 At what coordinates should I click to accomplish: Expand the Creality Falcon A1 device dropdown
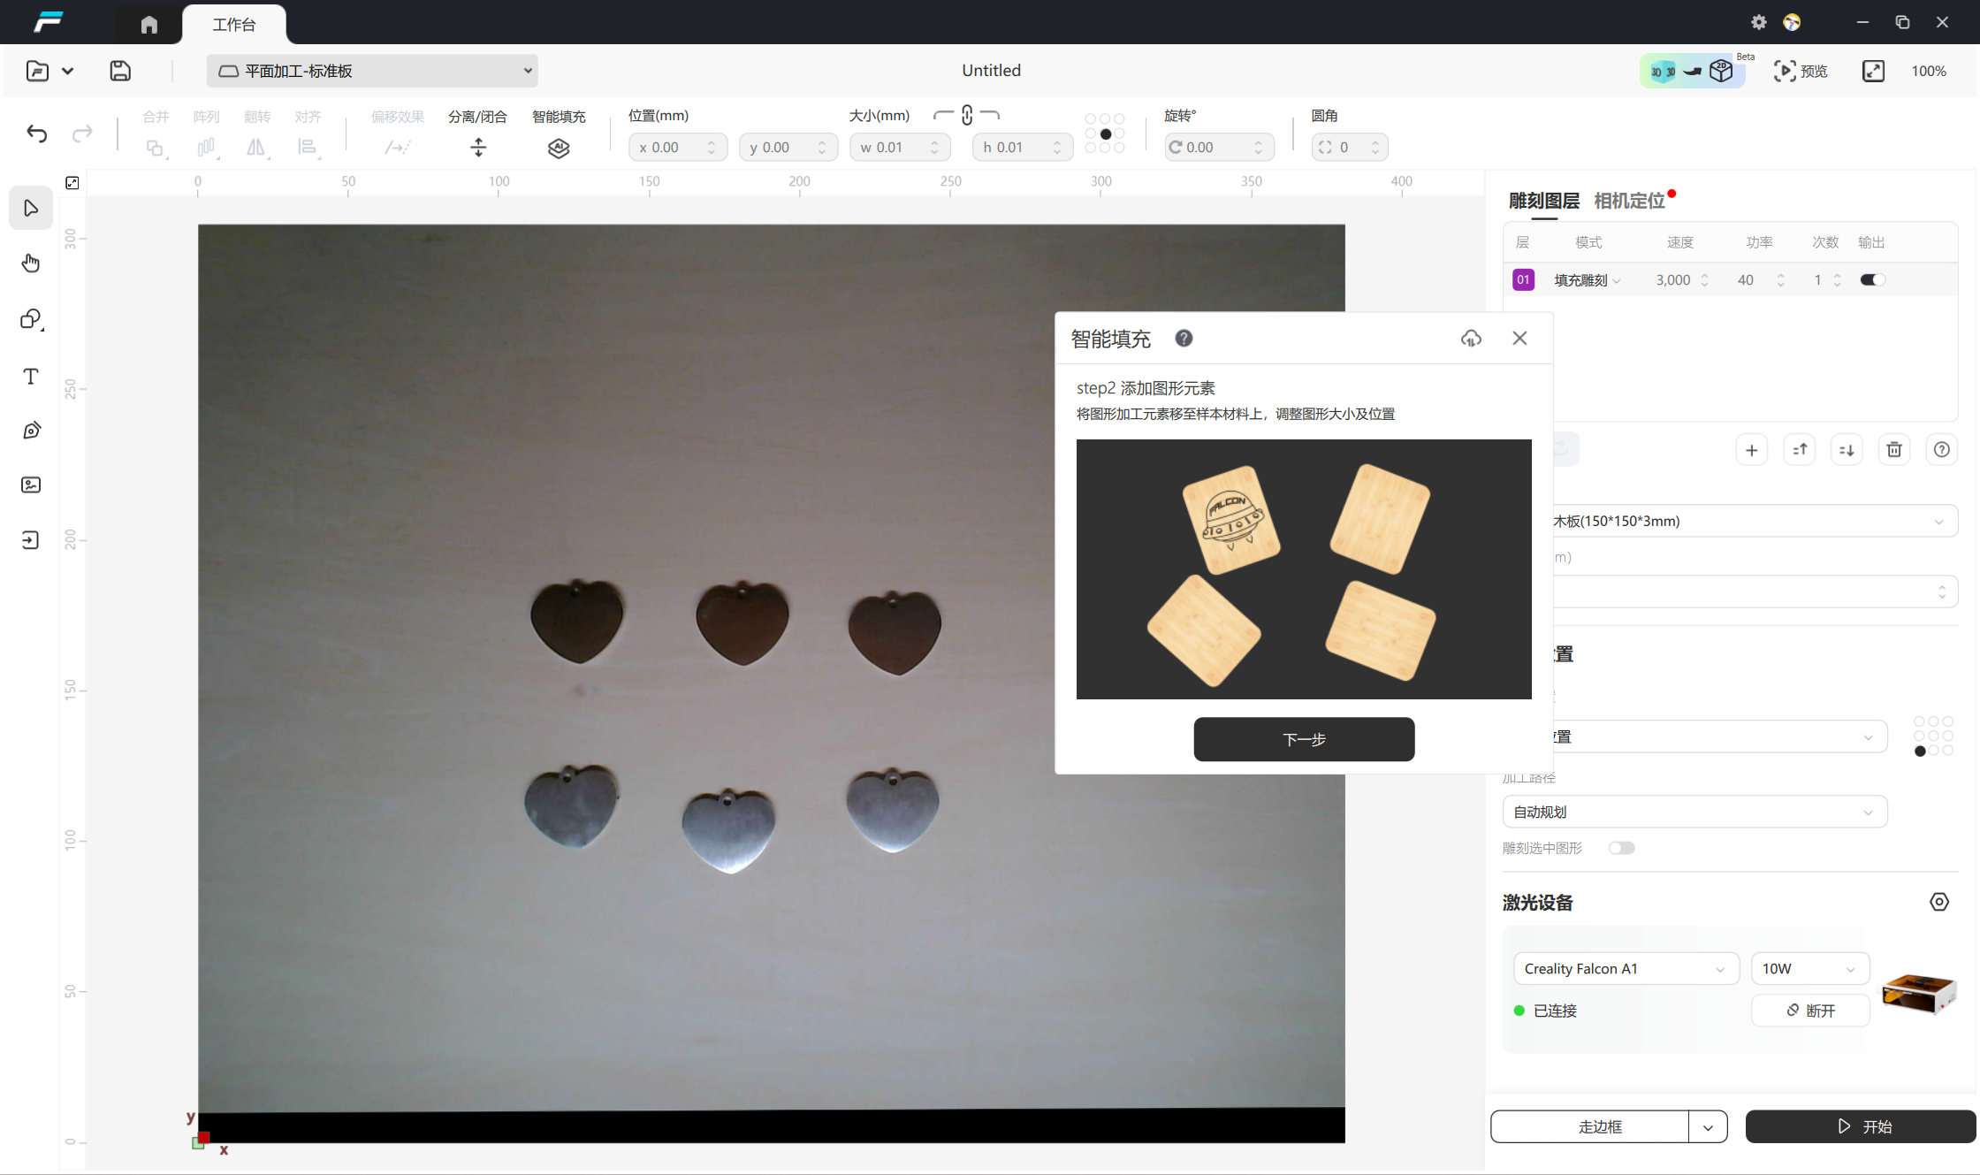[1625, 969]
